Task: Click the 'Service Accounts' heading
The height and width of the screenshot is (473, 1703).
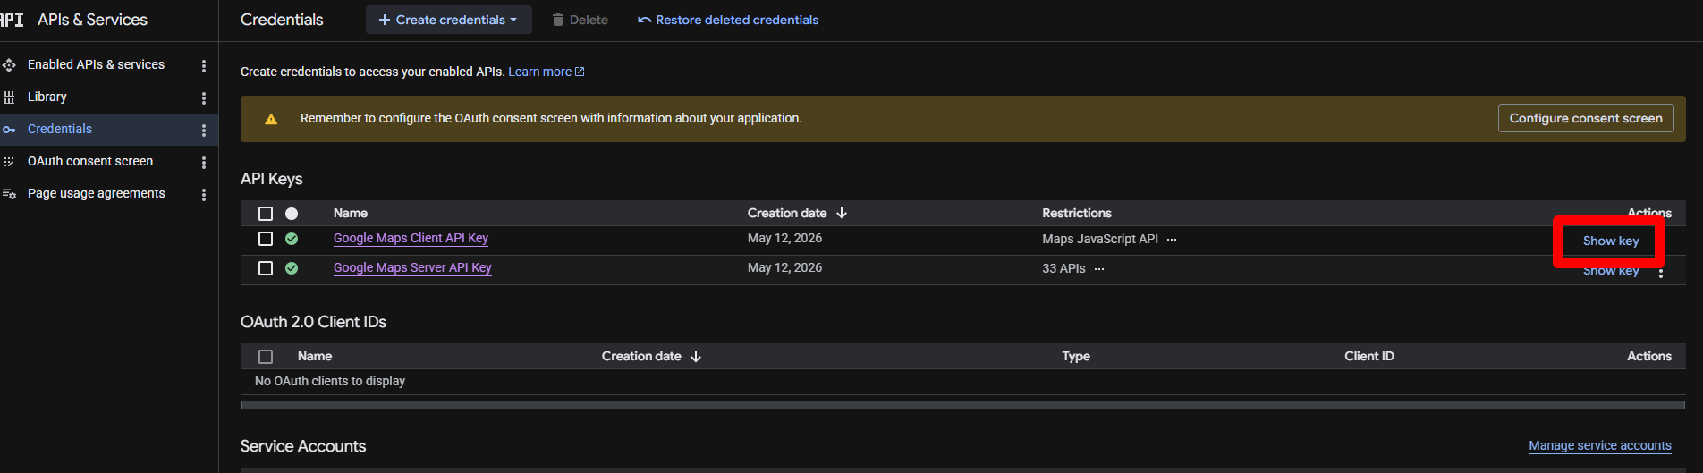Action: click(303, 446)
